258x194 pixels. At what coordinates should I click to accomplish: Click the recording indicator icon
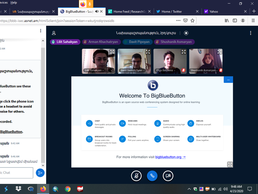click(186, 33)
